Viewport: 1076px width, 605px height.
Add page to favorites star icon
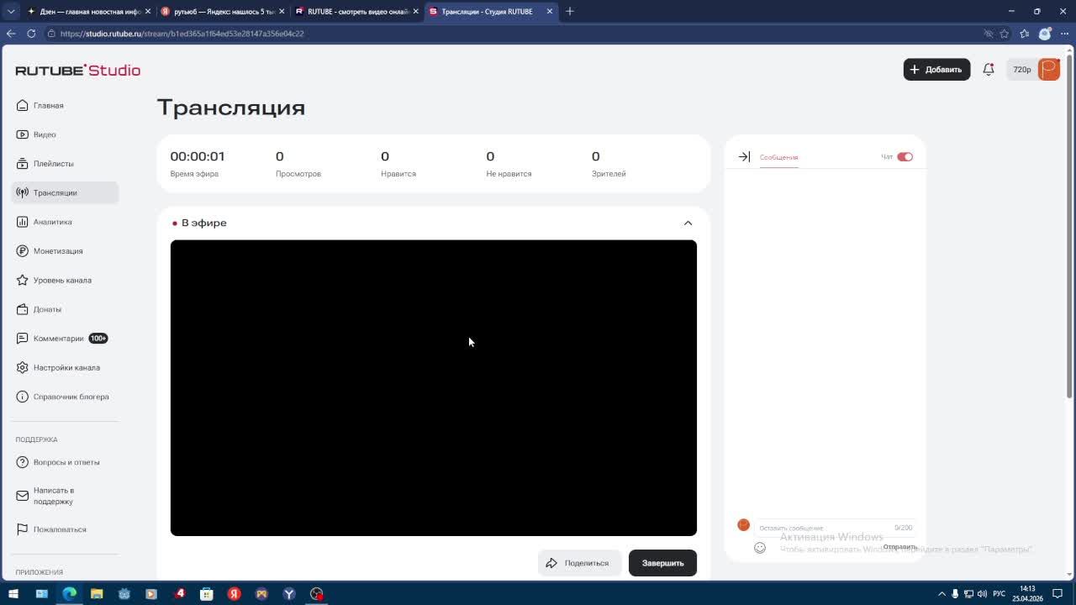pos(1005,34)
